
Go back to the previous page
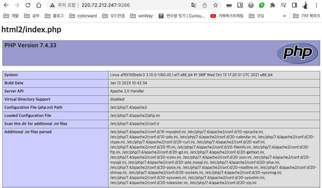click(6, 5)
